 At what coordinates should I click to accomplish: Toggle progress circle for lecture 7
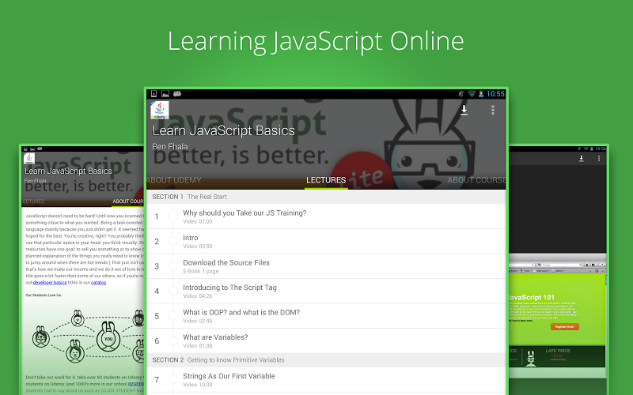click(172, 379)
